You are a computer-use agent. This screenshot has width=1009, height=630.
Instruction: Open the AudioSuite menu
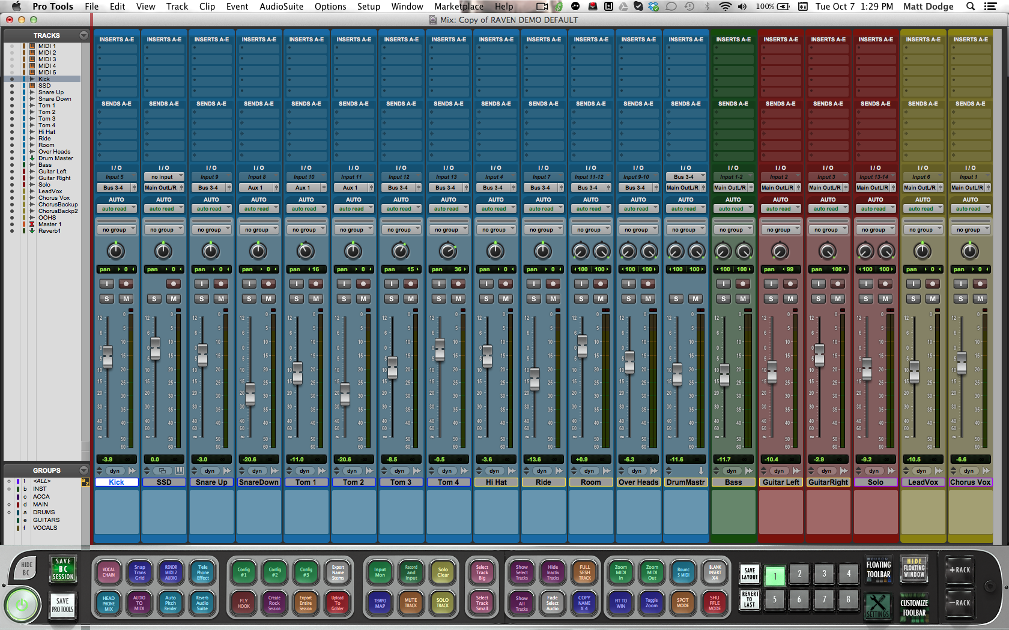(x=281, y=7)
